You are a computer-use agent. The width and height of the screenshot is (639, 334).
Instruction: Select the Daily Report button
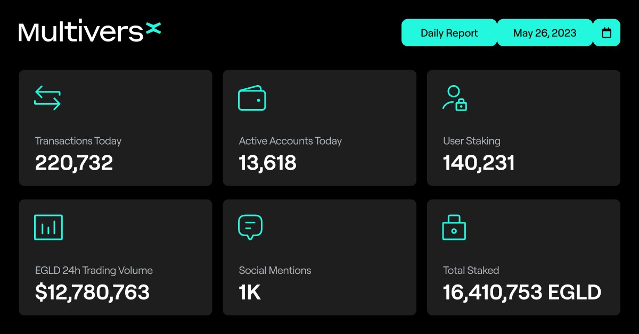click(449, 33)
